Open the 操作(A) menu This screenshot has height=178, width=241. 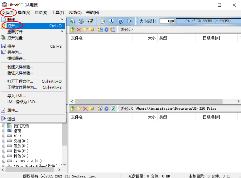tap(24, 13)
